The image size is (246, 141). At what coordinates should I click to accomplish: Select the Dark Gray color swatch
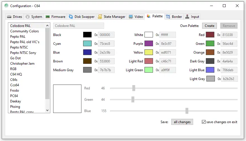[x=210, y=61]
